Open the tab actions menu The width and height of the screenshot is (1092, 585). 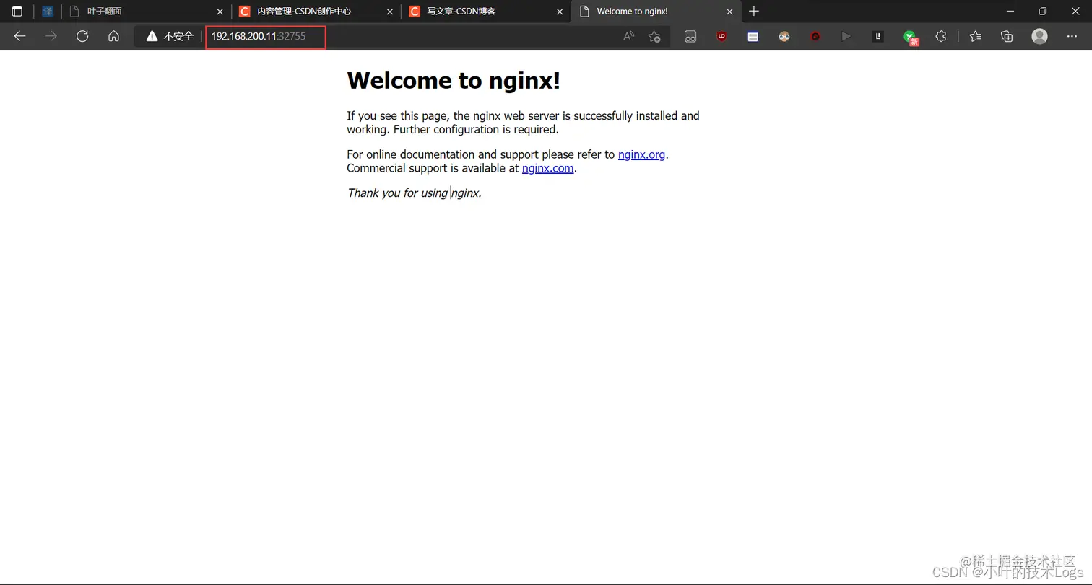[x=17, y=12]
